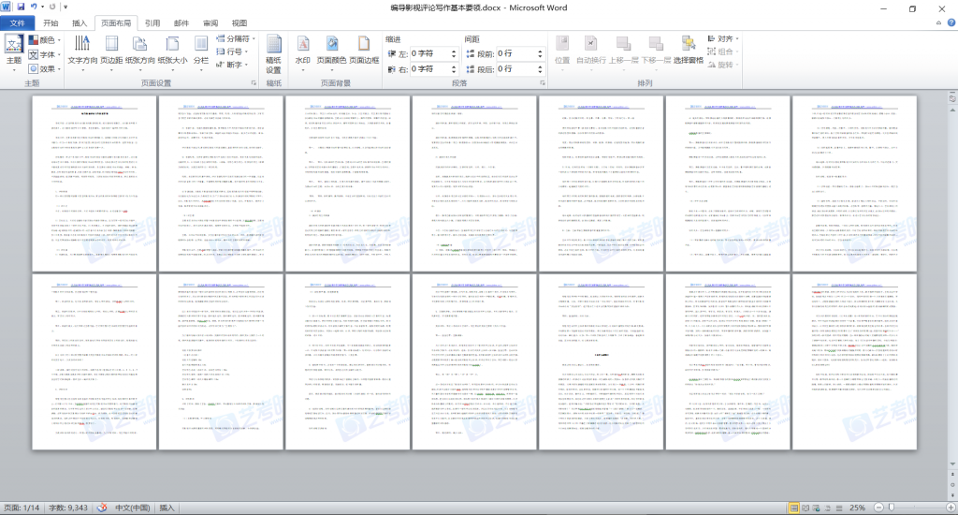958x515 pixels.
Task: Click the 选择窗格 (Selection Pane) icon
Action: click(x=688, y=50)
